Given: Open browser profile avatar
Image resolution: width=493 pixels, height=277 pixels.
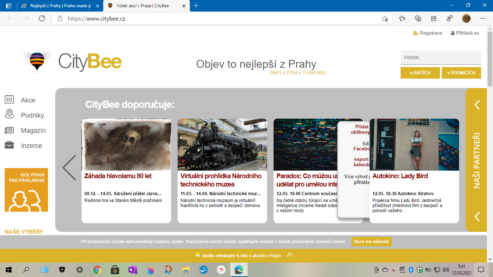Looking at the screenshot, I should [x=466, y=18].
